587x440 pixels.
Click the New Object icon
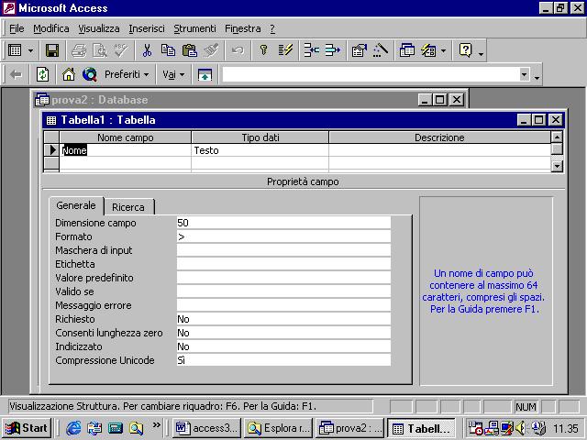pyautogui.click(x=428, y=50)
